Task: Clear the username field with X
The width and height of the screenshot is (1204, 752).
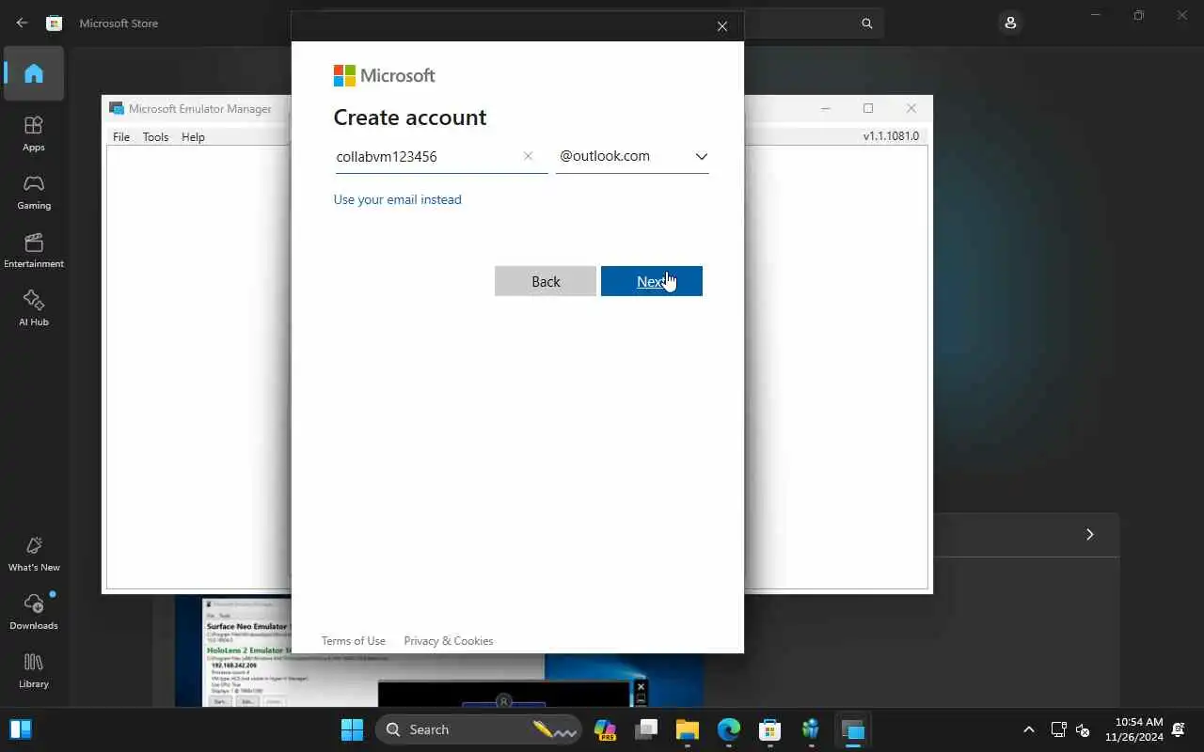Action: (x=528, y=156)
